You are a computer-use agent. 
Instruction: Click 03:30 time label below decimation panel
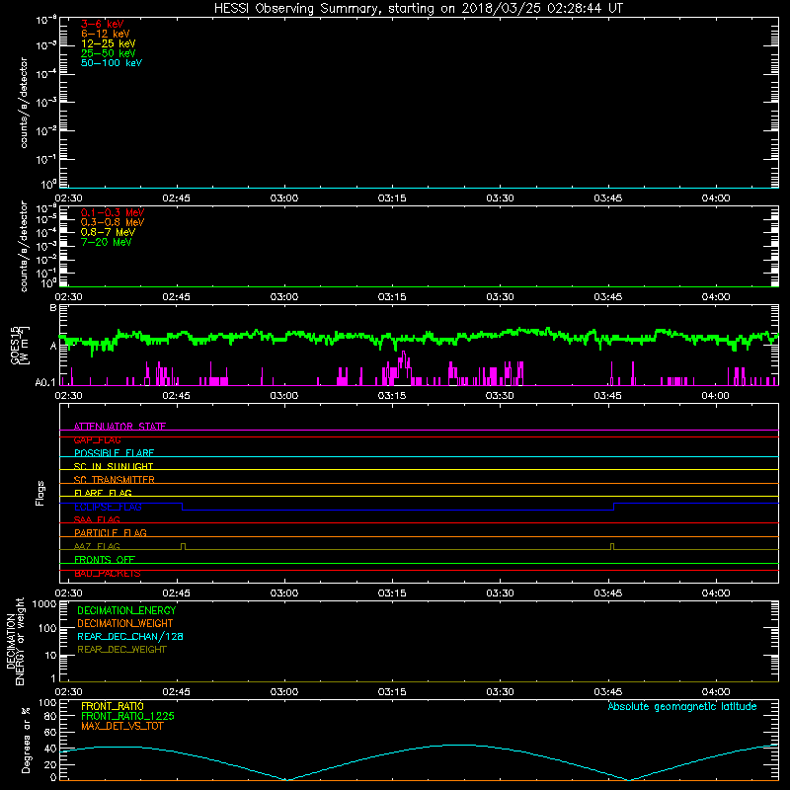pos(500,692)
